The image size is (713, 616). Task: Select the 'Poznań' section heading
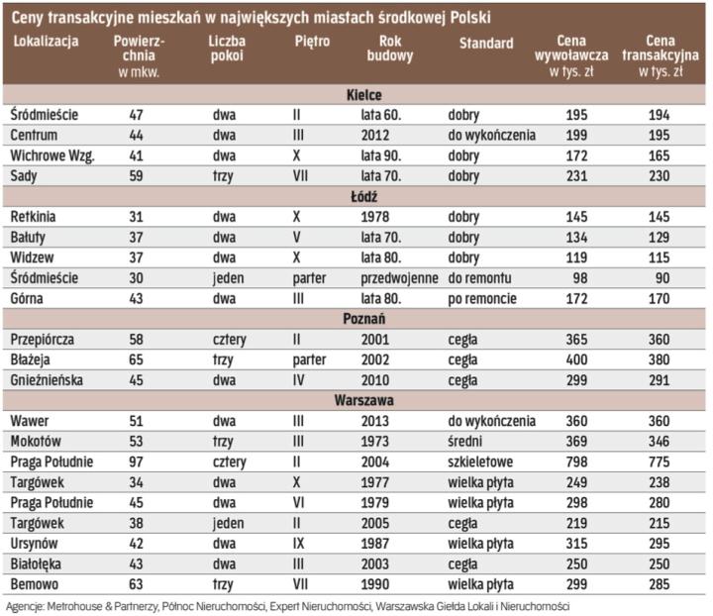[x=356, y=319]
